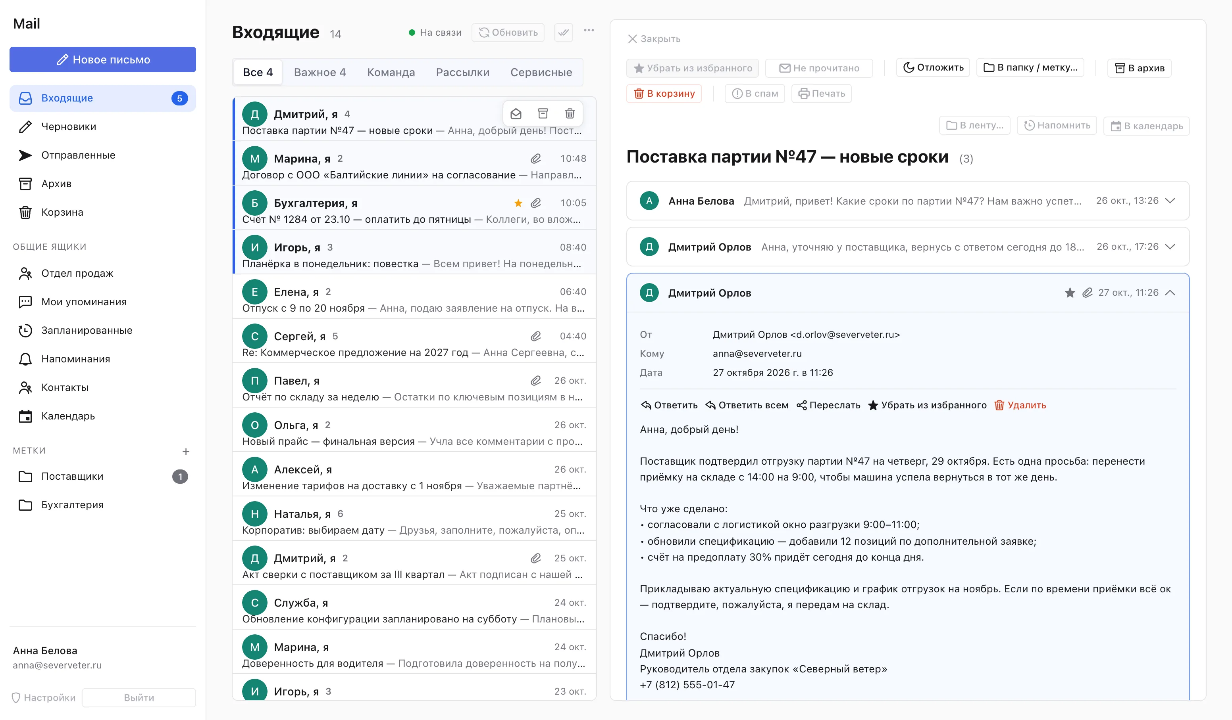The width and height of the screenshot is (1232, 720).
Task: Open Отправленные folder
Action: click(103, 155)
